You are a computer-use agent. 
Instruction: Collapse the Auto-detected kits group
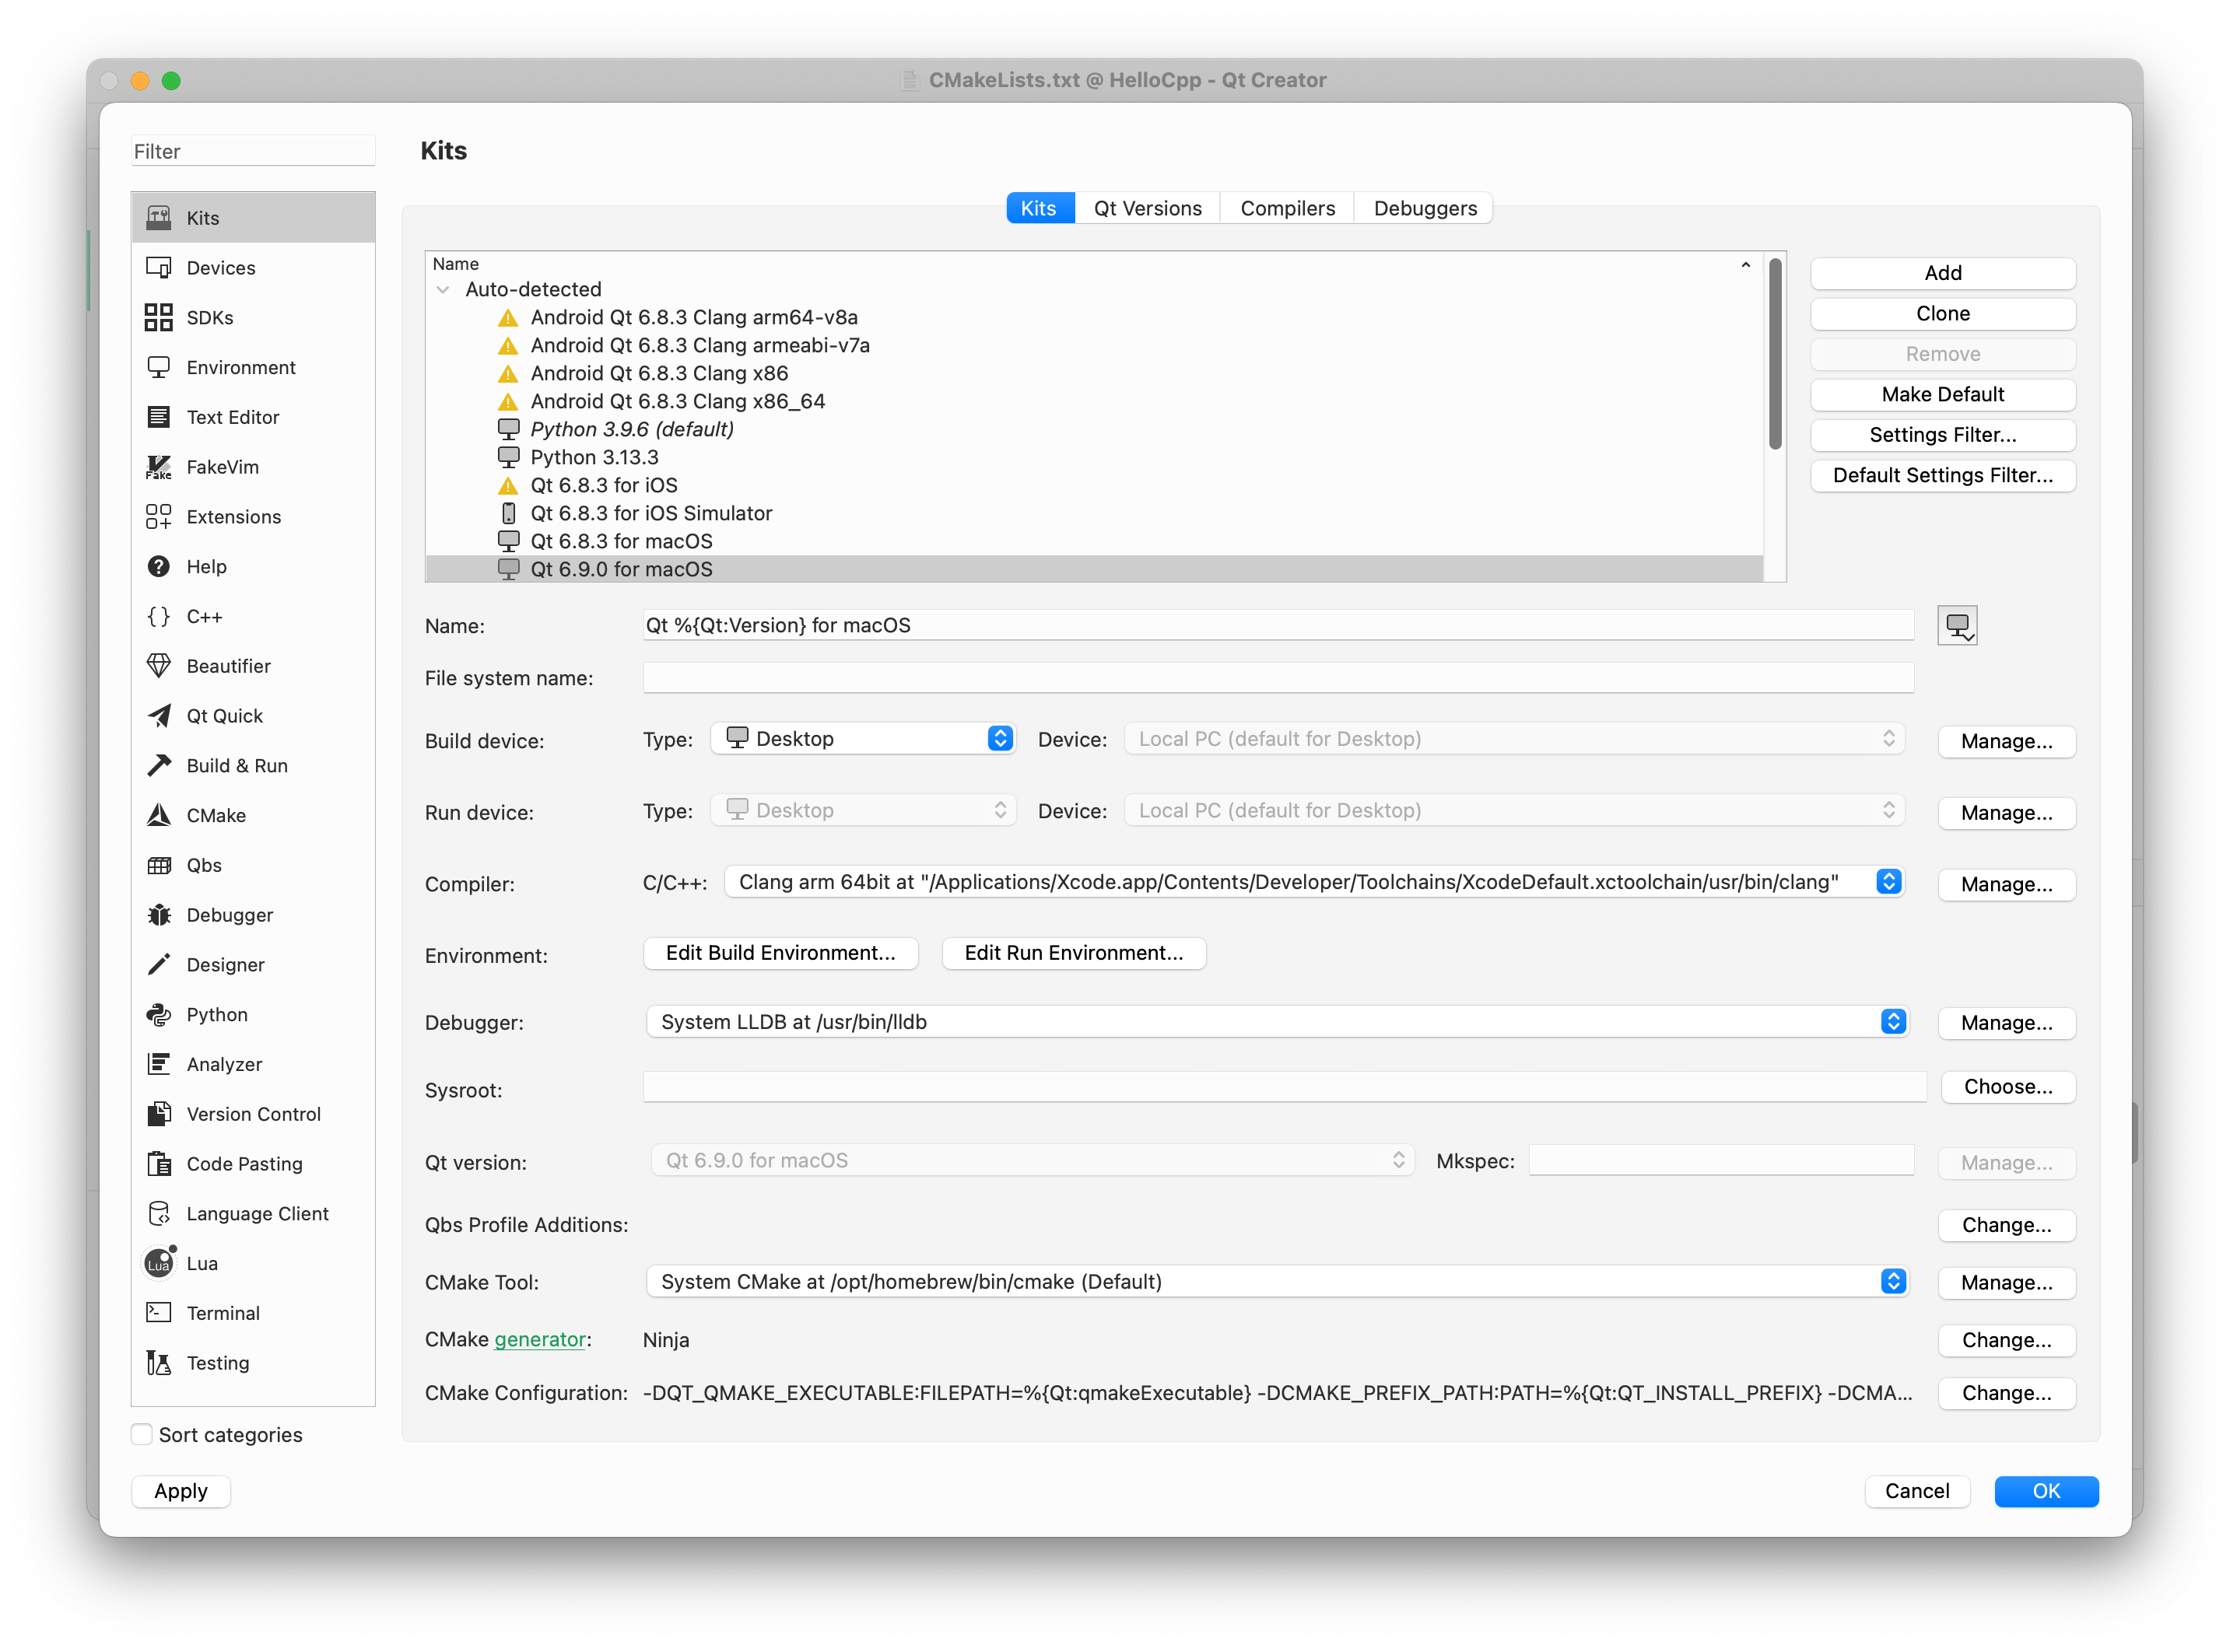pos(442,290)
